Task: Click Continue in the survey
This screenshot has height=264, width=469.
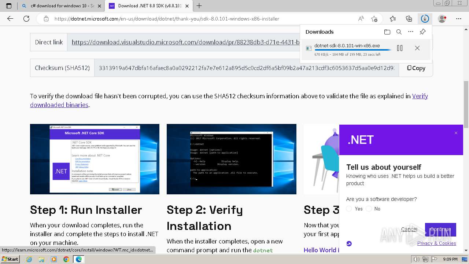Action: click(x=440, y=229)
